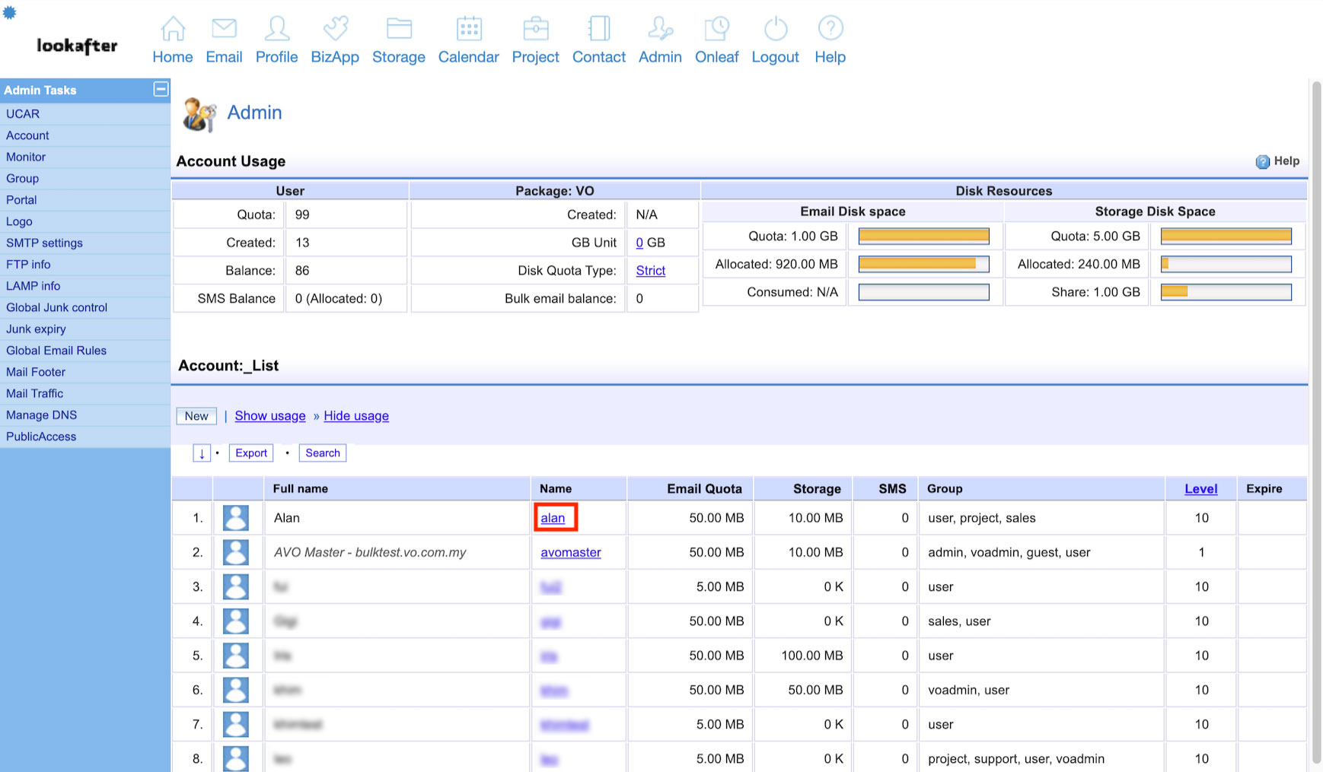
Task: Open the Project briefcase icon
Action: (x=535, y=30)
